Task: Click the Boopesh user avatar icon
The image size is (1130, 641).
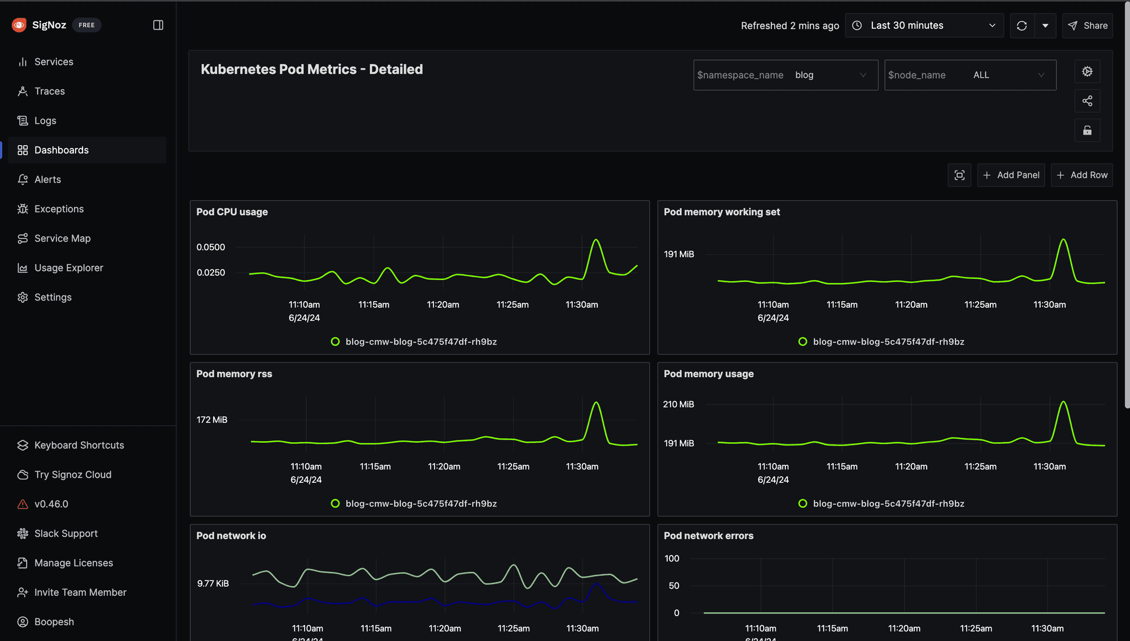Action: [23, 621]
